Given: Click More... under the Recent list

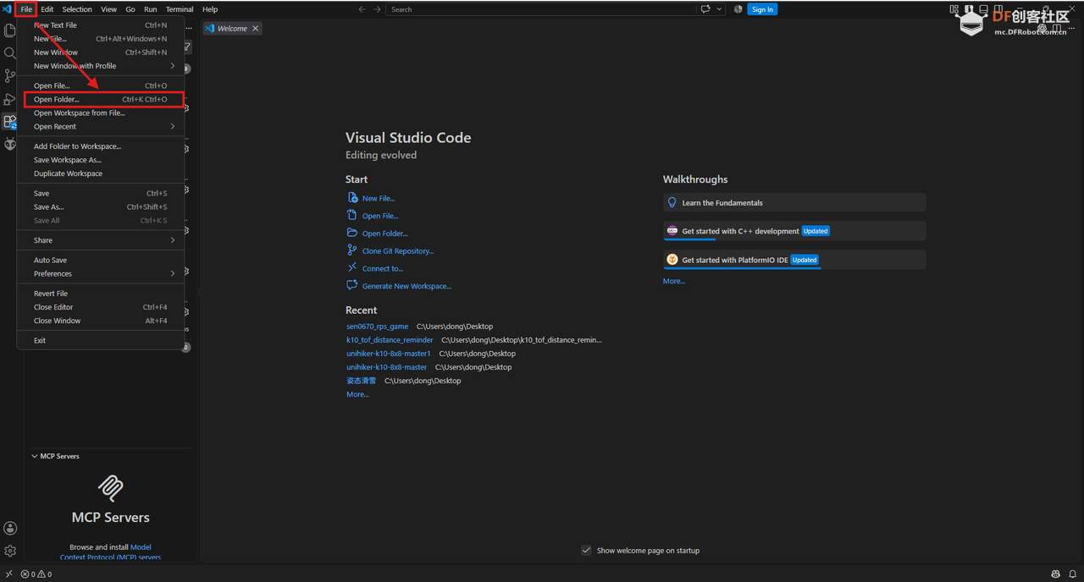Looking at the screenshot, I should [x=357, y=394].
